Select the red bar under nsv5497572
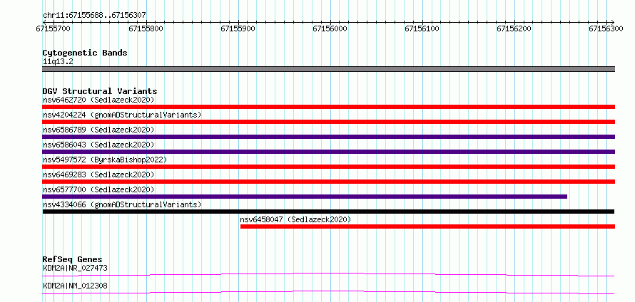635x302 pixels. (328, 167)
